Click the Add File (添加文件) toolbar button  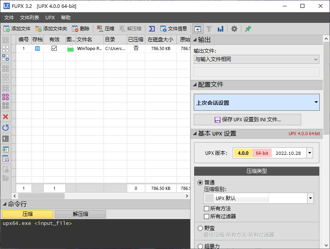coord(17,29)
